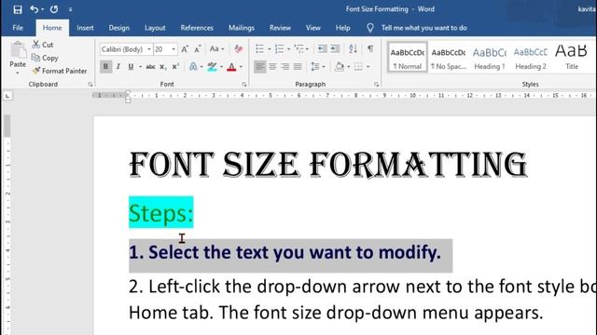The image size is (597, 335).
Task: Expand the font size dropdown arrow
Action: tap(174, 49)
